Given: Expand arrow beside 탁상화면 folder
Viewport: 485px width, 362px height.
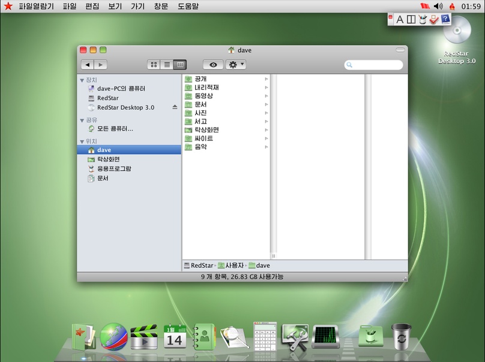Looking at the screenshot, I should click(267, 130).
